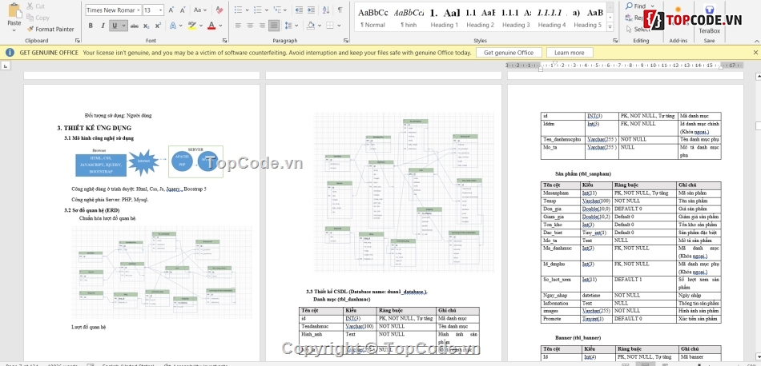Increase font size with Grow Font

(171, 10)
